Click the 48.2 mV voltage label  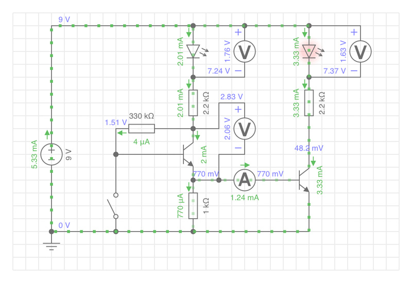click(309, 148)
